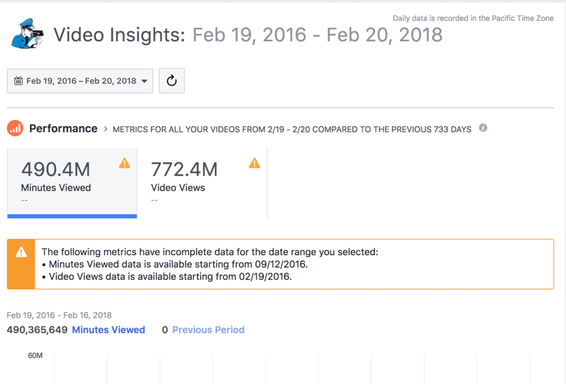
Task: Click the Performance section heading
Action: pos(63,129)
